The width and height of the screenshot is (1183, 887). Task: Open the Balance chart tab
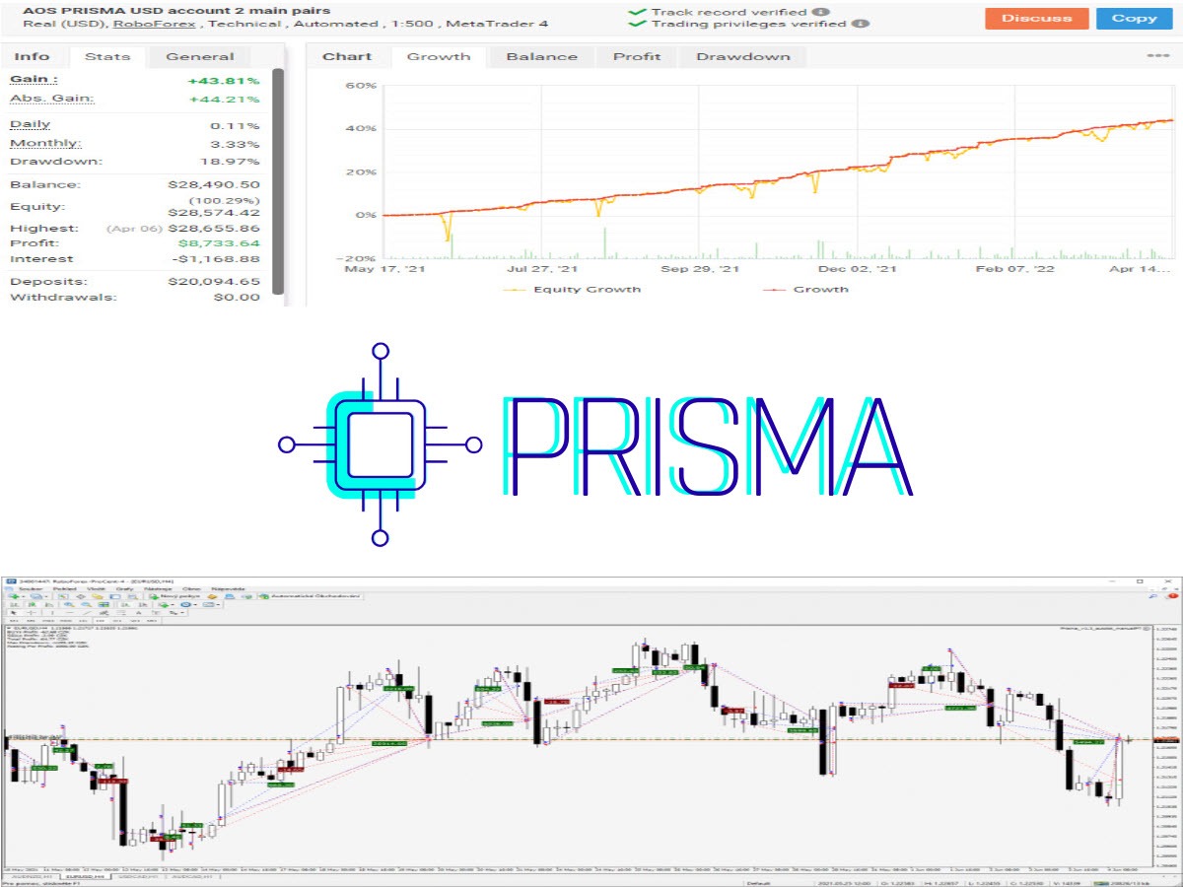click(x=541, y=56)
